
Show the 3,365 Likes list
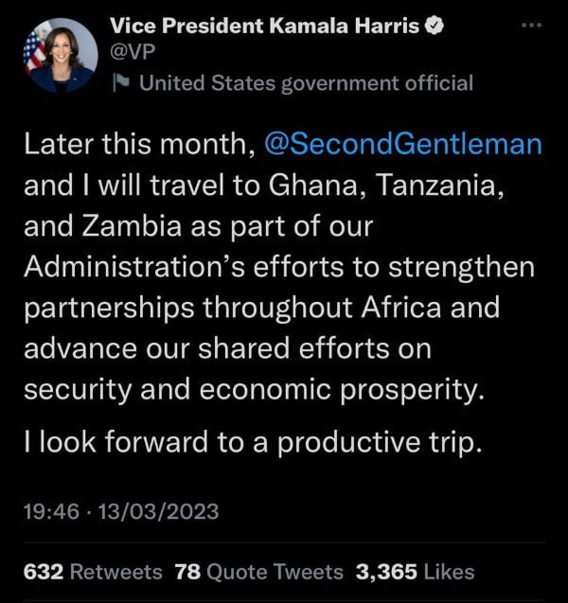tap(415, 572)
